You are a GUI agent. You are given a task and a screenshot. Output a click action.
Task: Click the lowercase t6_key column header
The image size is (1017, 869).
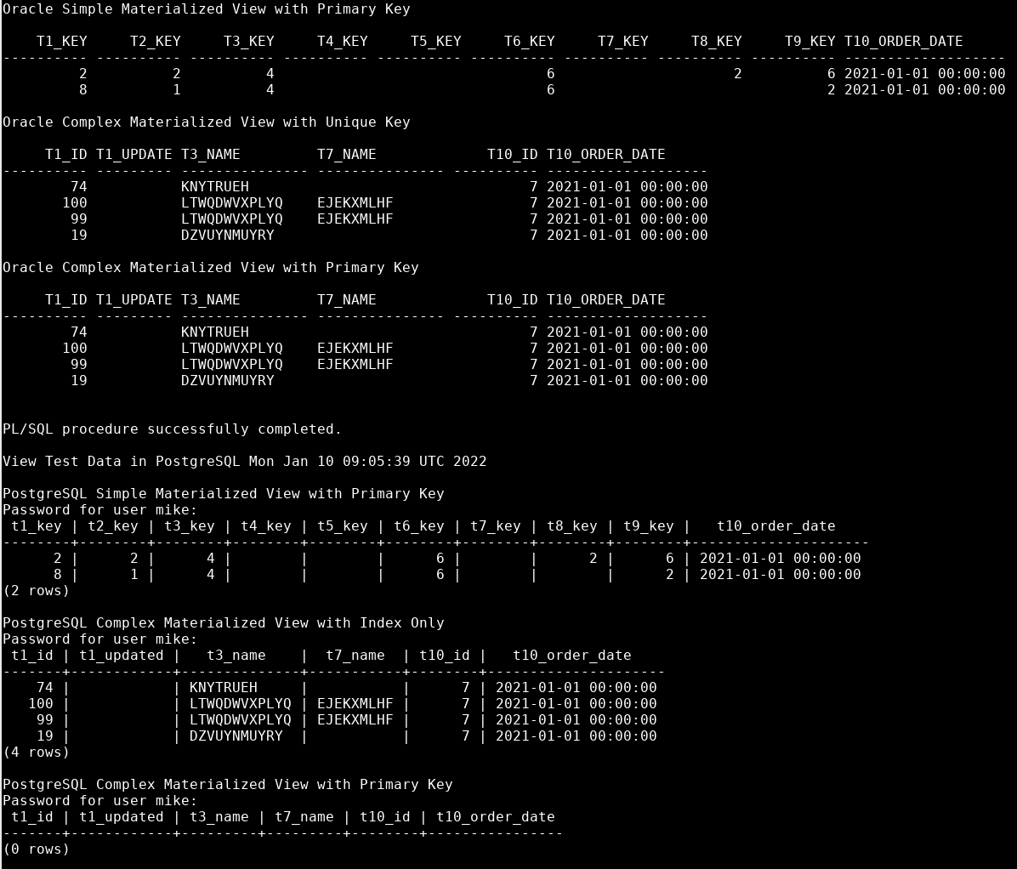(419, 526)
